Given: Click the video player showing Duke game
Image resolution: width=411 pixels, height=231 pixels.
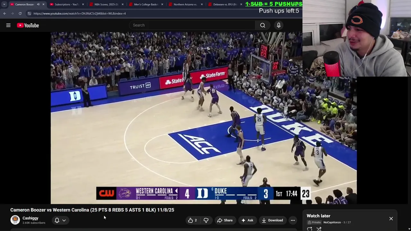Looking at the screenshot, I should [204, 118].
